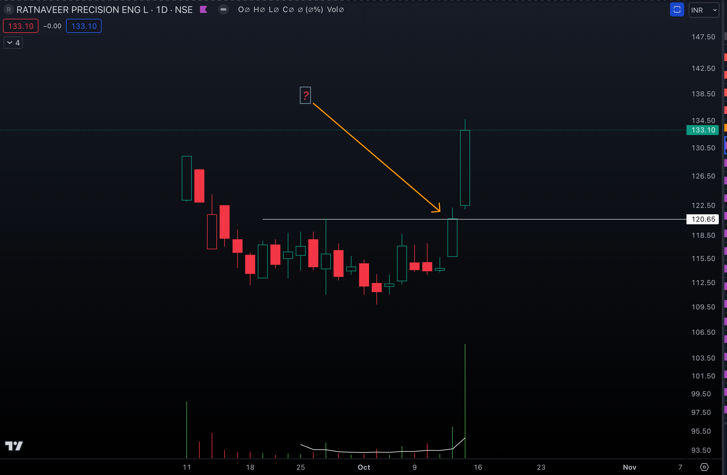Click the 126.50 price scale label

tap(703, 176)
